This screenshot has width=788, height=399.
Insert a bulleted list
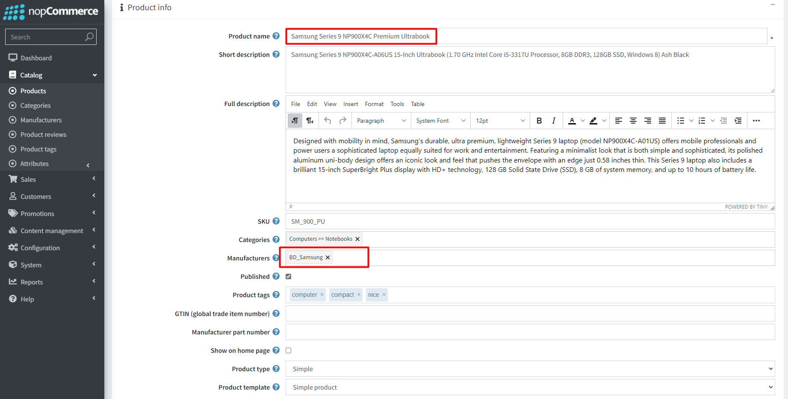[681, 121]
